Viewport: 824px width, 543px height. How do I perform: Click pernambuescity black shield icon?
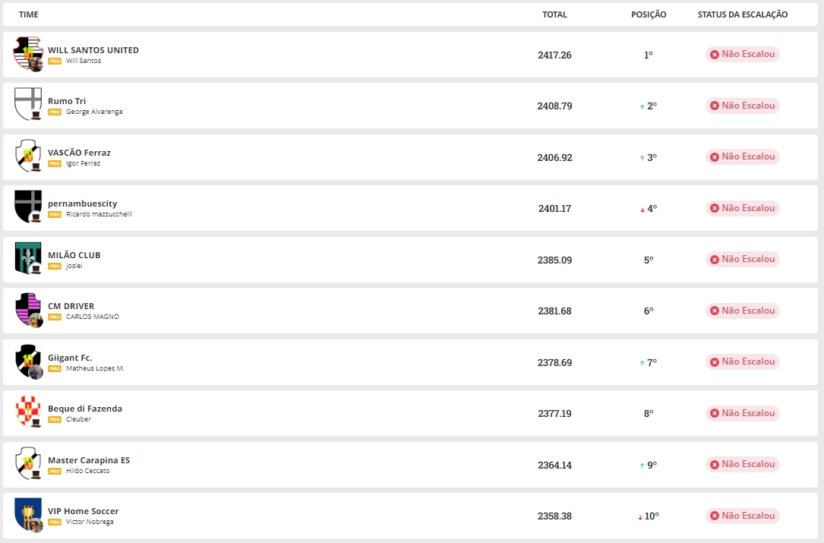tap(28, 207)
